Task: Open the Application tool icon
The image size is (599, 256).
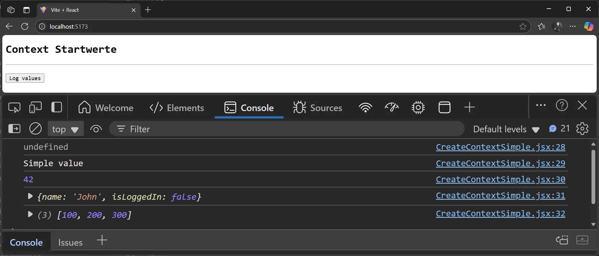Action: point(444,108)
